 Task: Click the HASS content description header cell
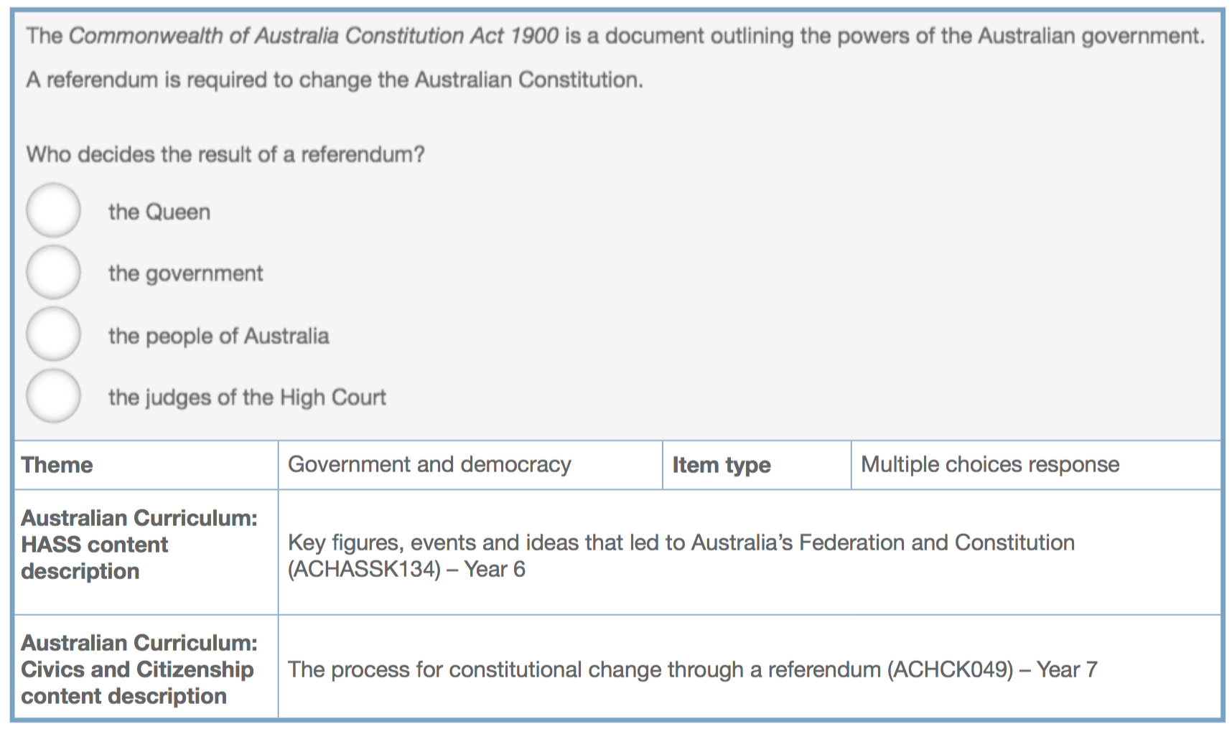[146, 552]
